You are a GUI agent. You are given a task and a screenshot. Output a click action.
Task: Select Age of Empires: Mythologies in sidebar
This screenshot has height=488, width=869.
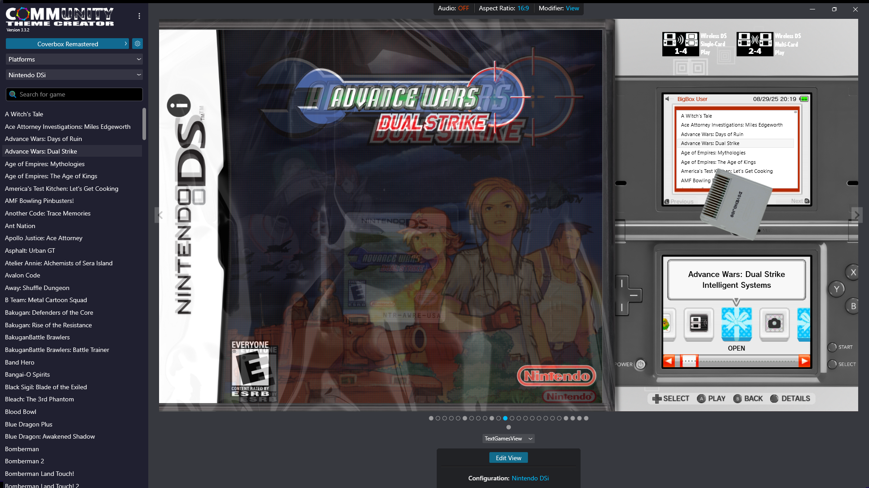[72, 164]
